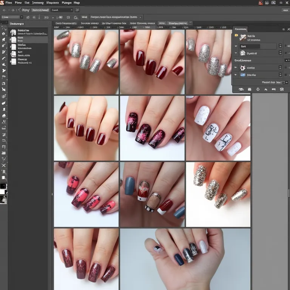Open the dropdown arrow beside the options bar field

(22, 17)
